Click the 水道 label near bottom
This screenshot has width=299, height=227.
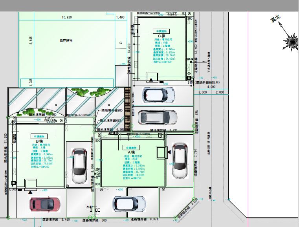(x=89, y=207)
